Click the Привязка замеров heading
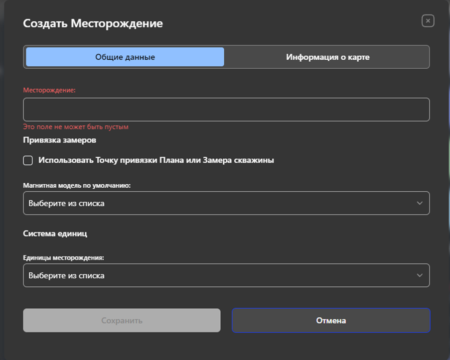The height and width of the screenshot is (360, 450). [59, 140]
